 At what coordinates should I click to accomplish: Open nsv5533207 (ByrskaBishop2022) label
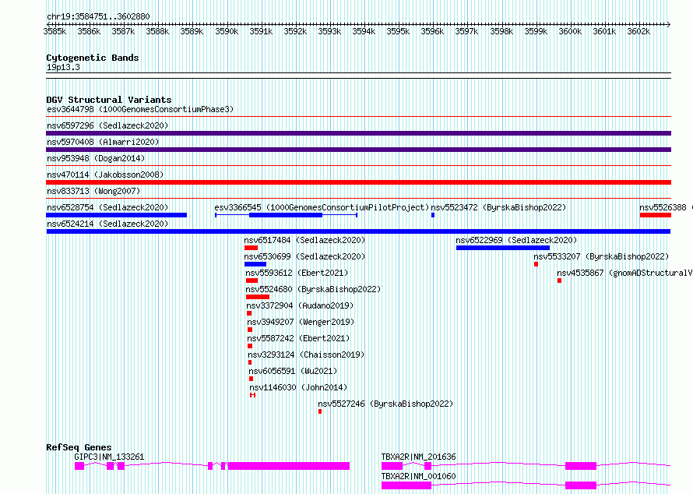[601, 256]
